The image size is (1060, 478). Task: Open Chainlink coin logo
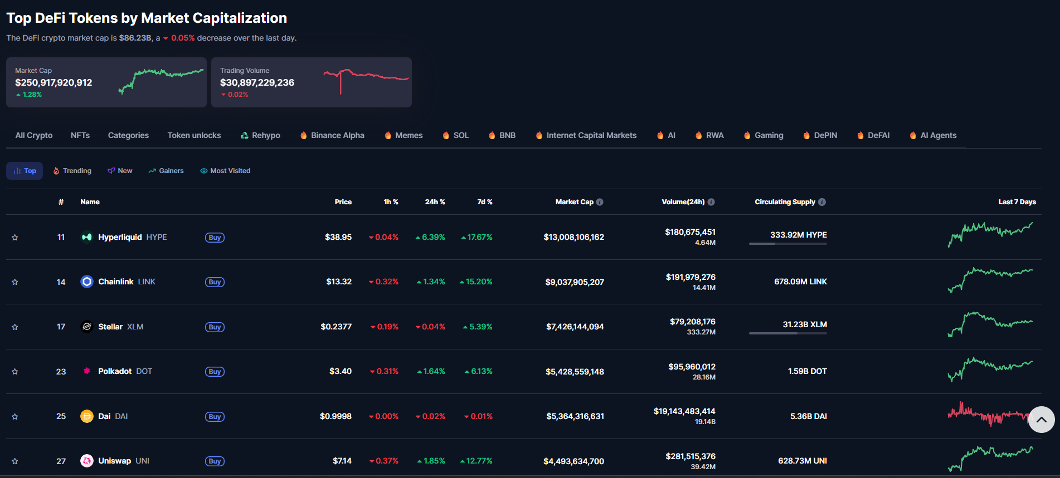coord(87,282)
